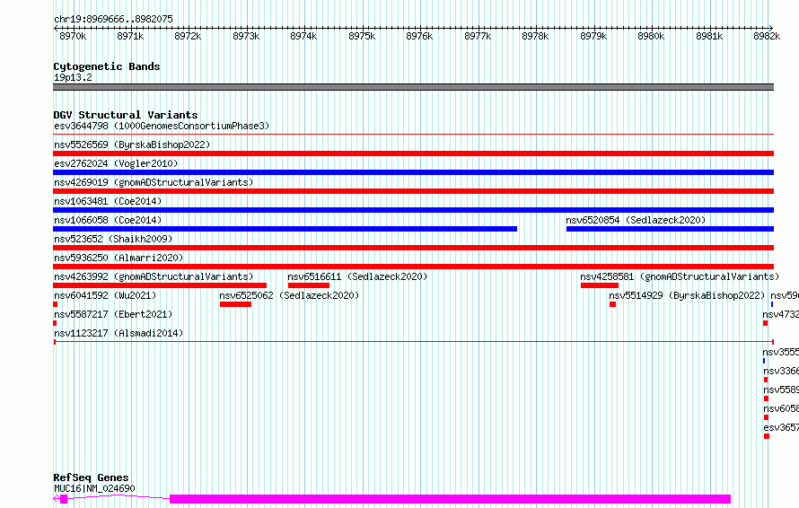Open nsv6520854 Sedlazeck2020 variant label
The image size is (799, 508).
(x=636, y=220)
